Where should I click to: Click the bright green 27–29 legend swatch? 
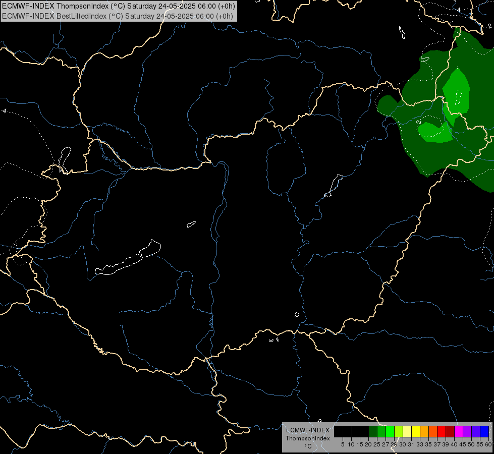390,431
